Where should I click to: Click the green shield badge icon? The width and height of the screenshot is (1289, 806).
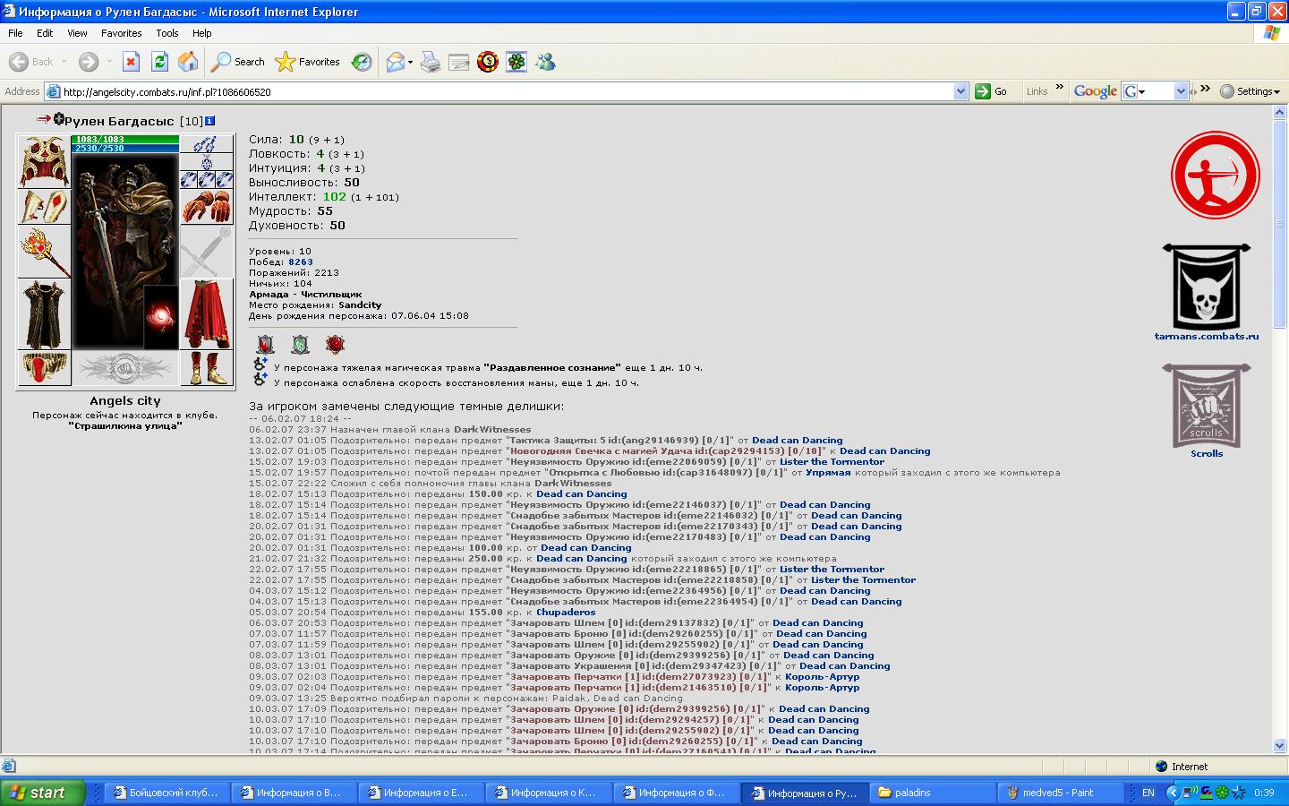[300, 345]
